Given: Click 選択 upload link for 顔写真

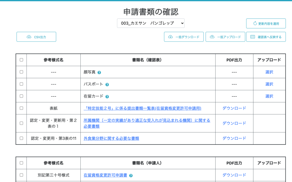Looking at the screenshot, I should pos(269,72).
